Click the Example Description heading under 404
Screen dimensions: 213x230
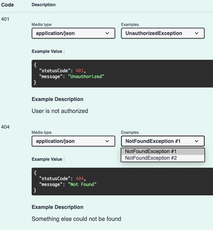57,207
